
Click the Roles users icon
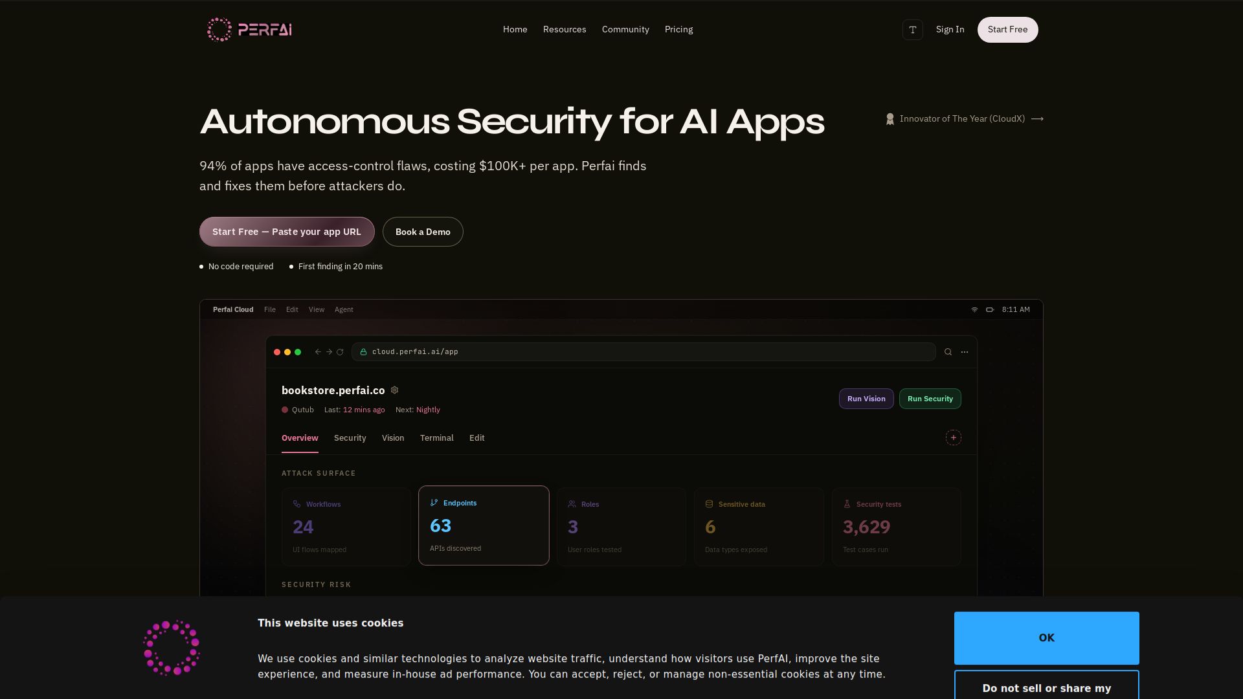tap(572, 504)
